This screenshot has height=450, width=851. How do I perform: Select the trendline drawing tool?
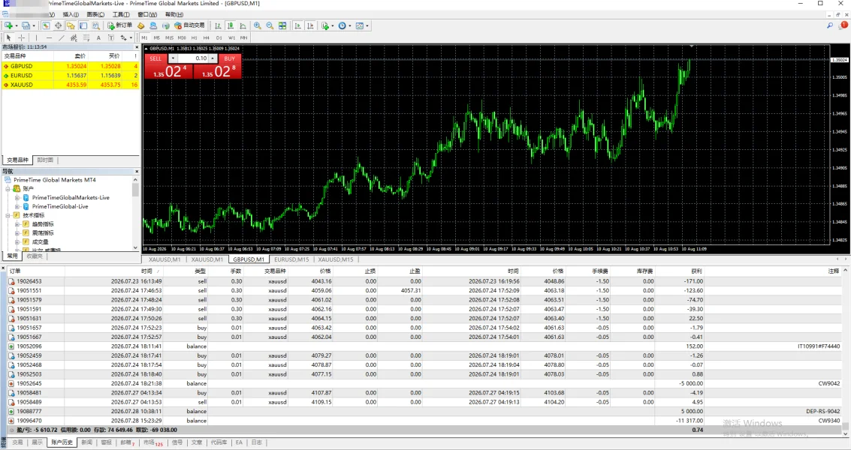(62, 37)
